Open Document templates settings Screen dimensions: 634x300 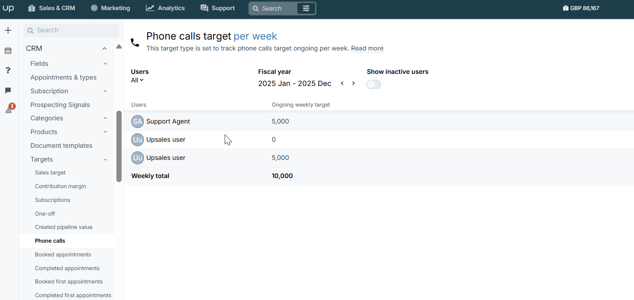click(61, 146)
